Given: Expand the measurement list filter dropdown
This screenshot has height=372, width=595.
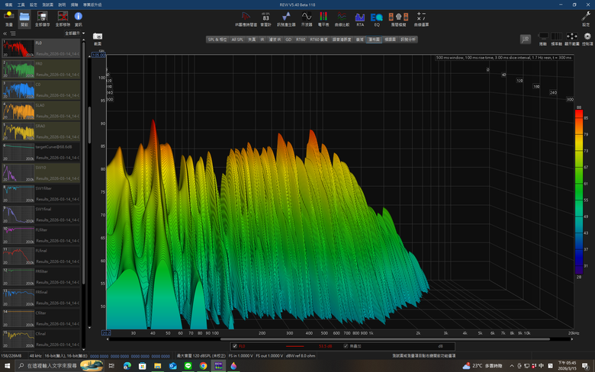Looking at the screenshot, I should (x=72, y=34).
